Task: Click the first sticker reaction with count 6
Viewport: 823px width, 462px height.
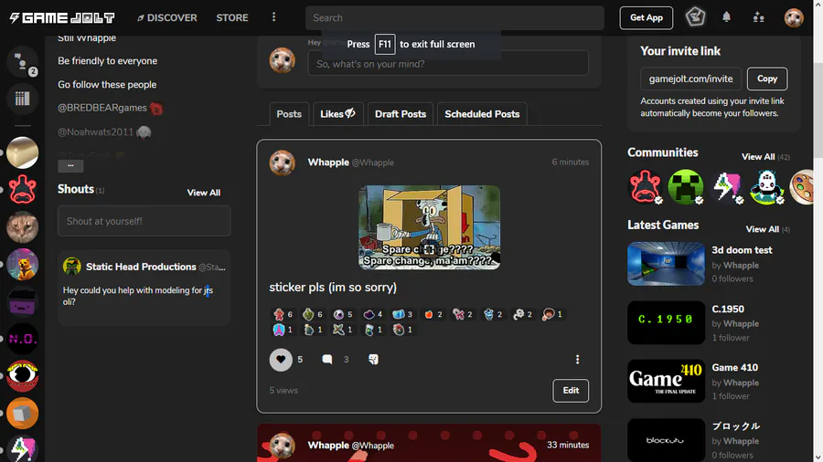Action: [x=283, y=314]
